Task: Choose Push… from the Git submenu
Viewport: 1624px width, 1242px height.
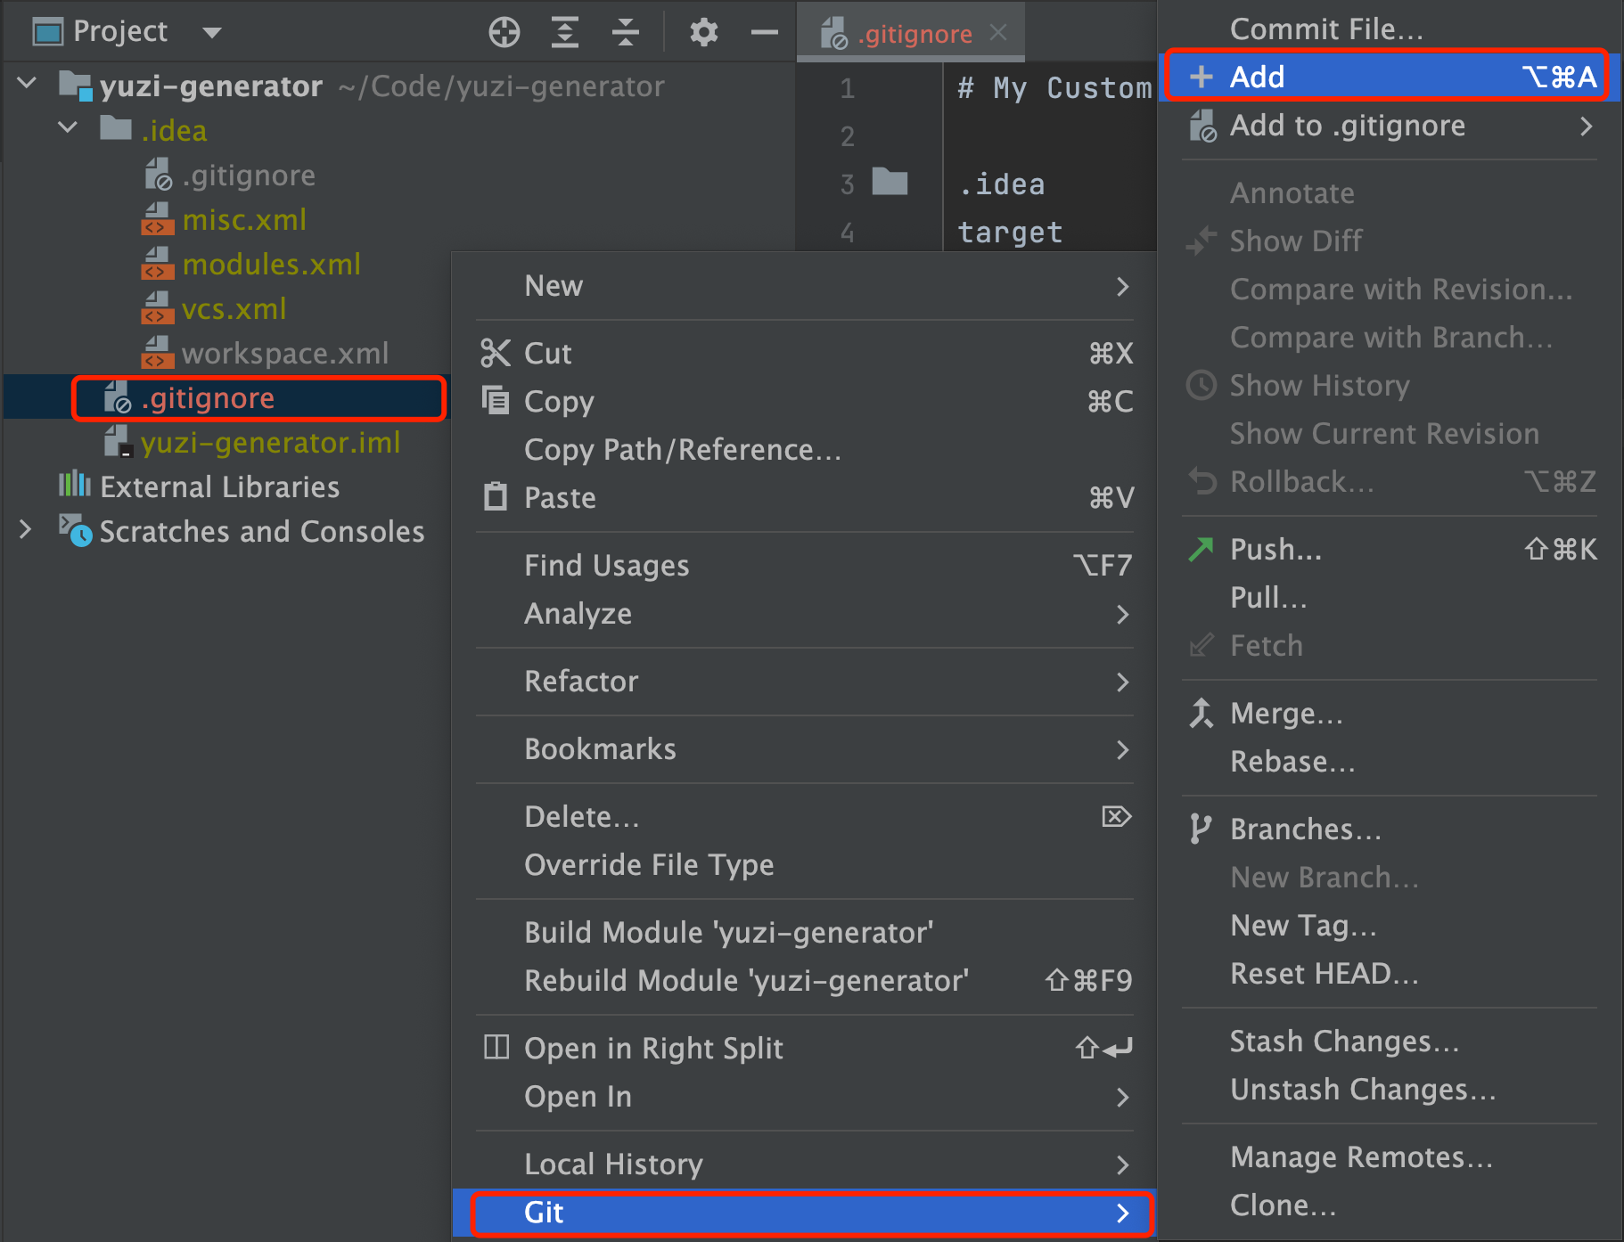Action: pos(1275,549)
